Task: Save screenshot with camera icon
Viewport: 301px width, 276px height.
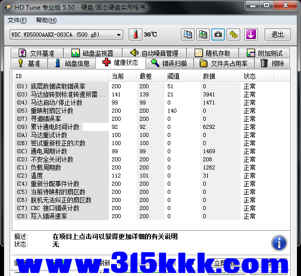Action: [218, 34]
